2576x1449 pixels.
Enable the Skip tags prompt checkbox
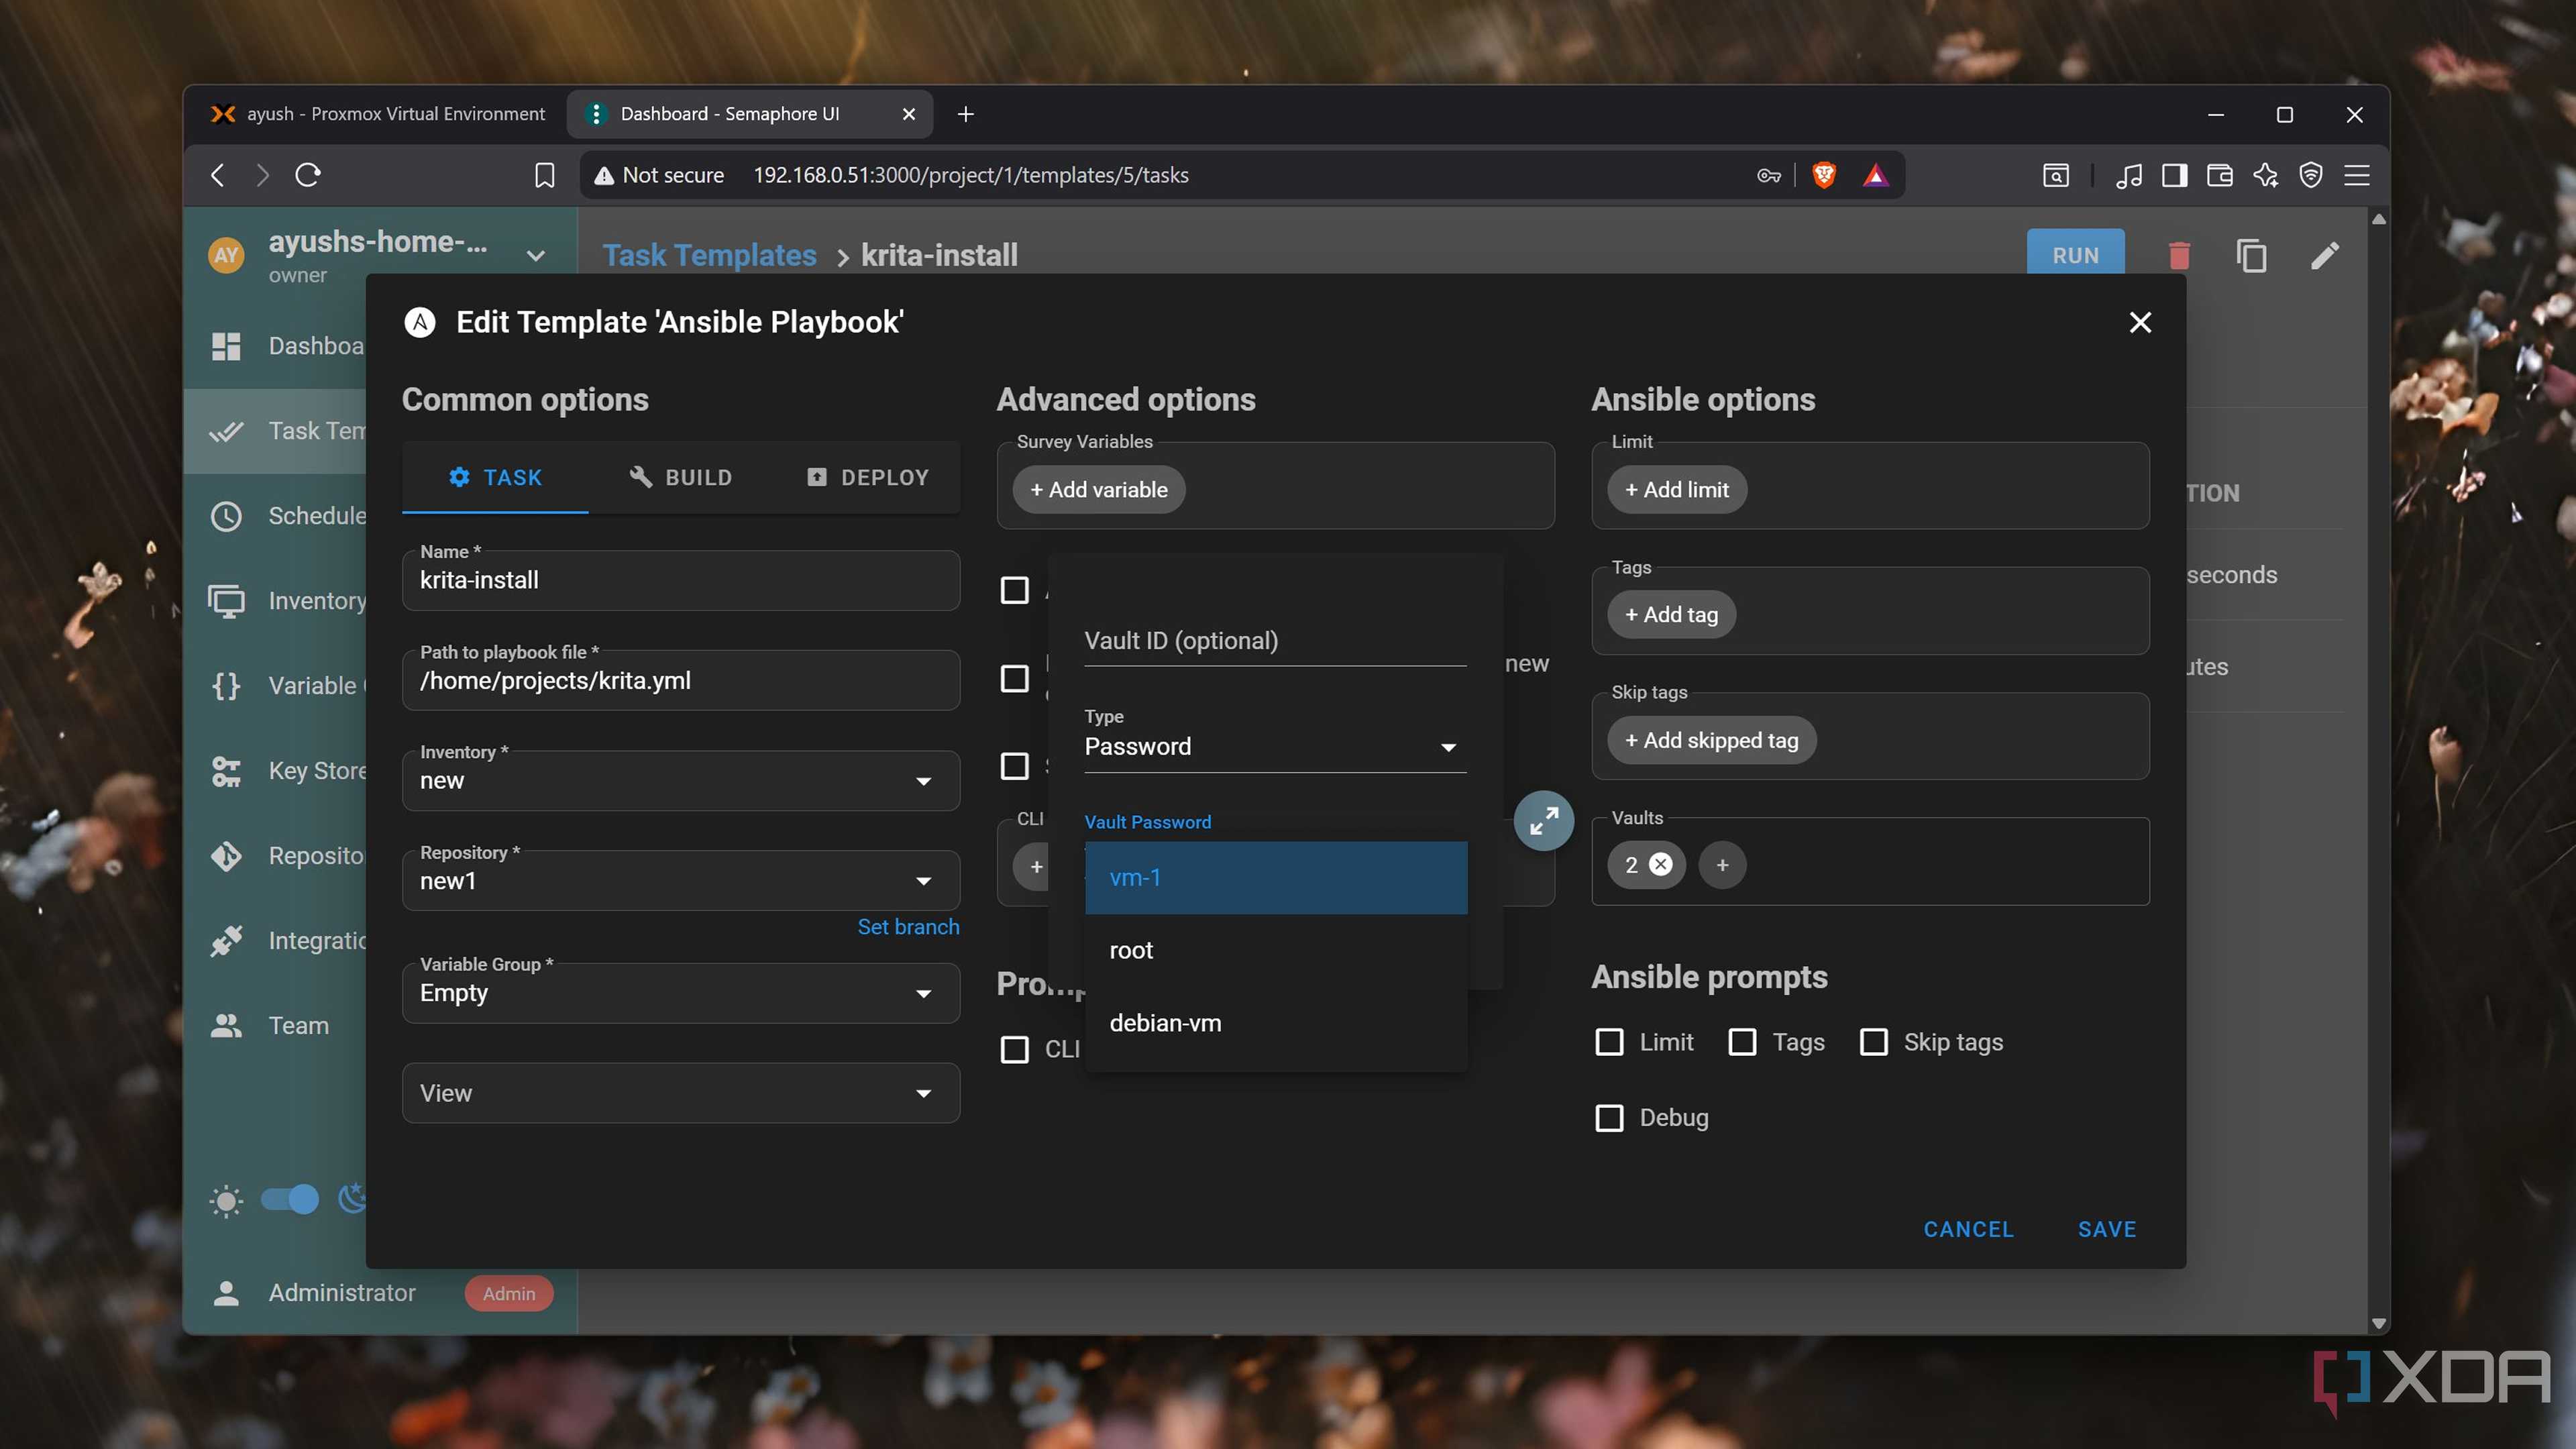coord(1874,1042)
